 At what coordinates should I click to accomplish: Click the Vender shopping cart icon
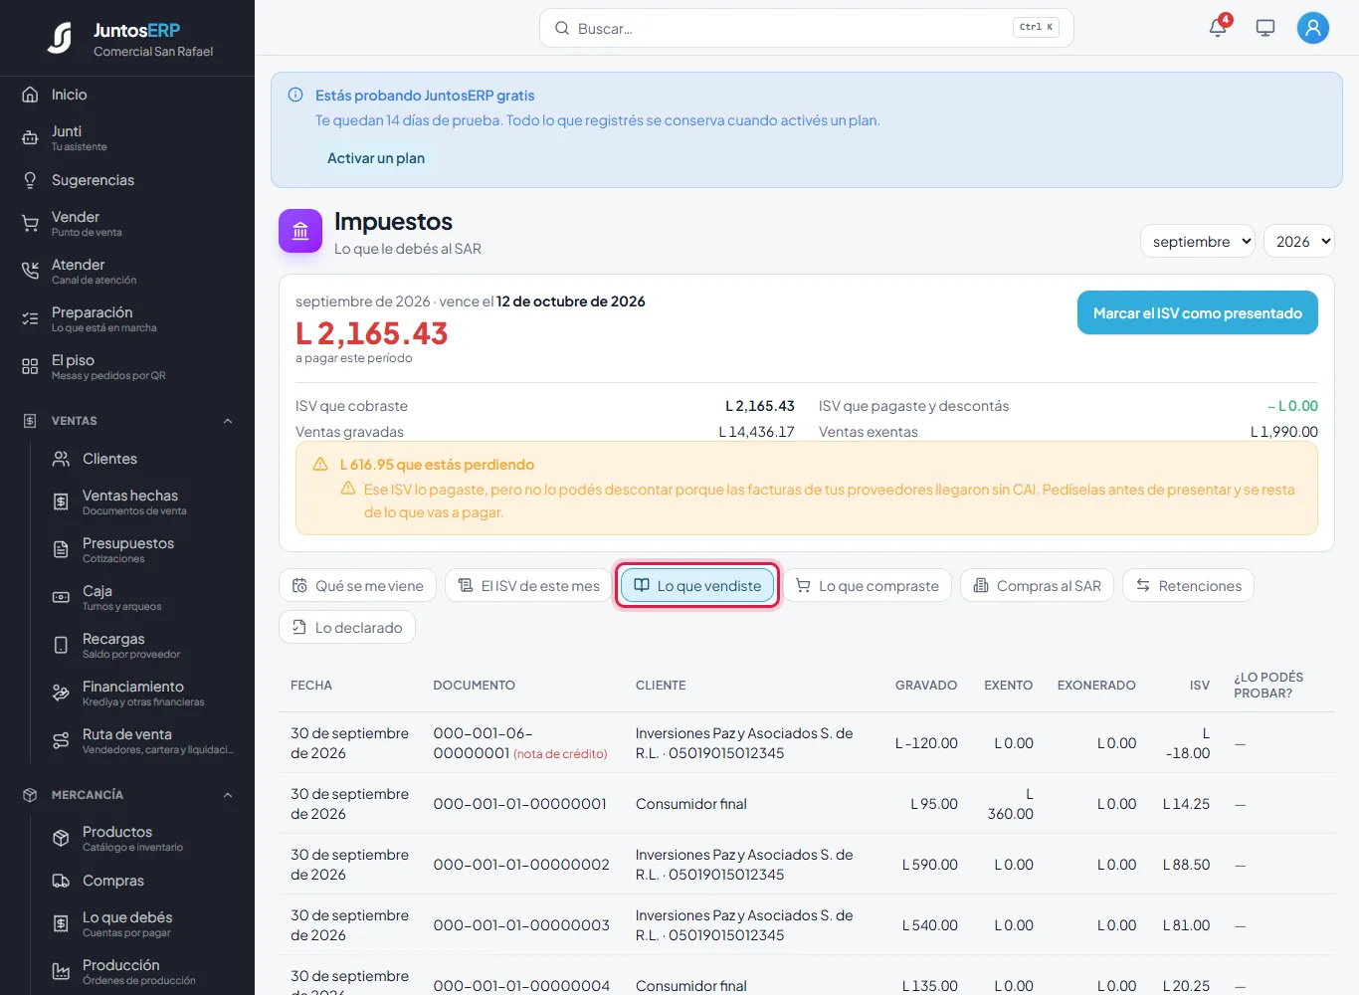30,223
